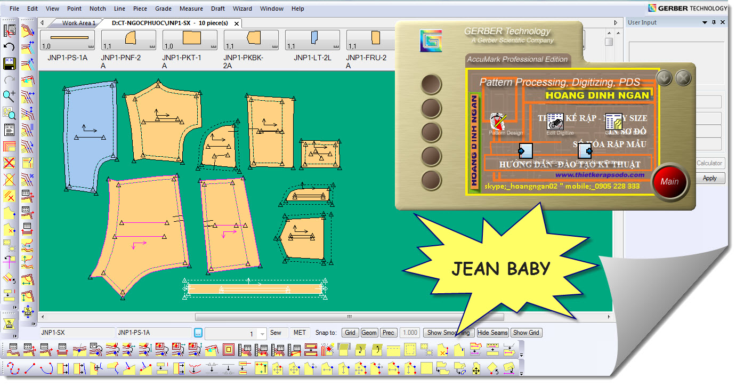The width and height of the screenshot is (736, 386).
Task: Open the User Input panel dropdown arrow
Action: pos(705,22)
